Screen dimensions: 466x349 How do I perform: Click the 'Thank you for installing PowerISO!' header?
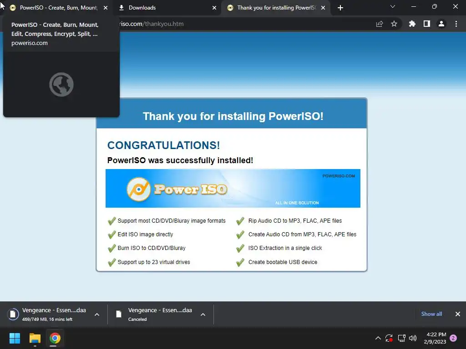tap(233, 116)
